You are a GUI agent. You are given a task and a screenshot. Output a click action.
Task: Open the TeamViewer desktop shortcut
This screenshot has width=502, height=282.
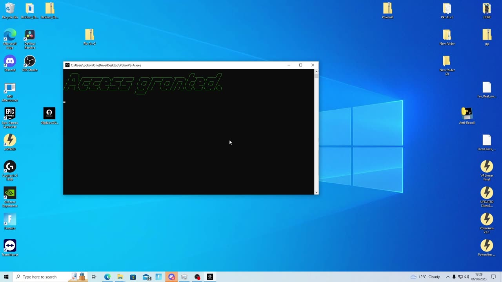(x=10, y=248)
